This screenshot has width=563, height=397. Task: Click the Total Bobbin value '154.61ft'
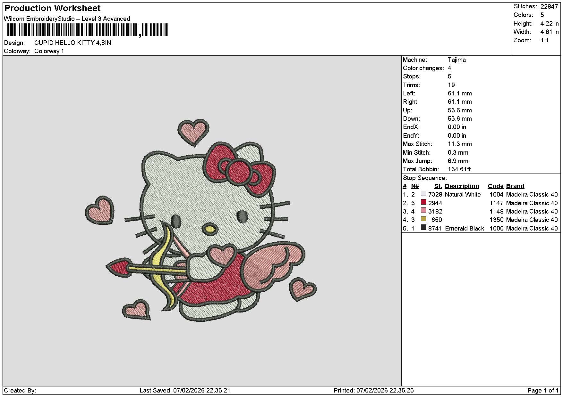click(x=459, y=169)
